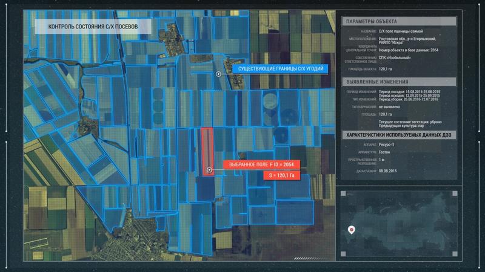Click the 'СУЩЕСТВУЮЩИЕ ГРАНИЦЫ С/Х УГОДИЙ' blue label

tap(279, 69)
